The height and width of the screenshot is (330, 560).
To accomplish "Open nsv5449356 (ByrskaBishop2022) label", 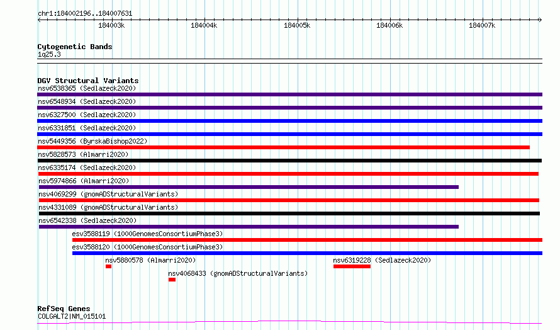I will point(92,141).
